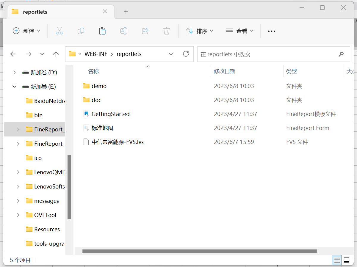Add a new tab with plus button

click(126, 12)
